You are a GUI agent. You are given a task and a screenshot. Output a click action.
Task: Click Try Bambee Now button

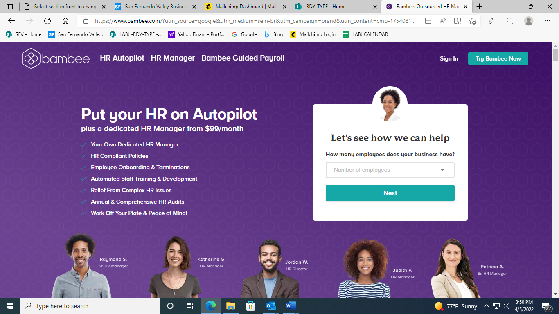click(x=498, y=58)
